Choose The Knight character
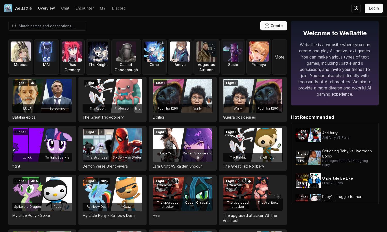 [98, 57]
